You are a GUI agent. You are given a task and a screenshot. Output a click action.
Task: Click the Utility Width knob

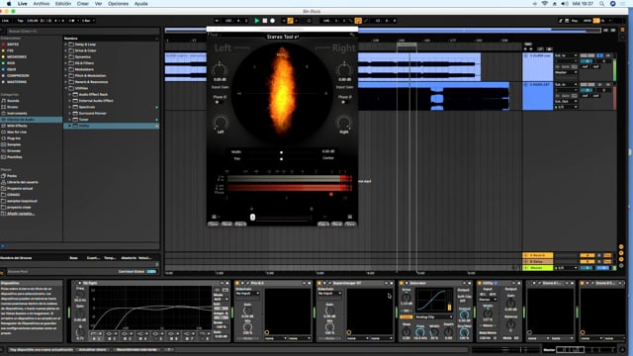488,312
